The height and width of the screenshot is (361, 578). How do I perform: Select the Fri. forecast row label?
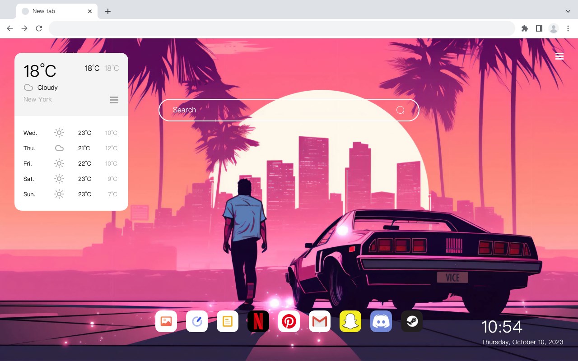pyautogui.click(x=28, y=163)
